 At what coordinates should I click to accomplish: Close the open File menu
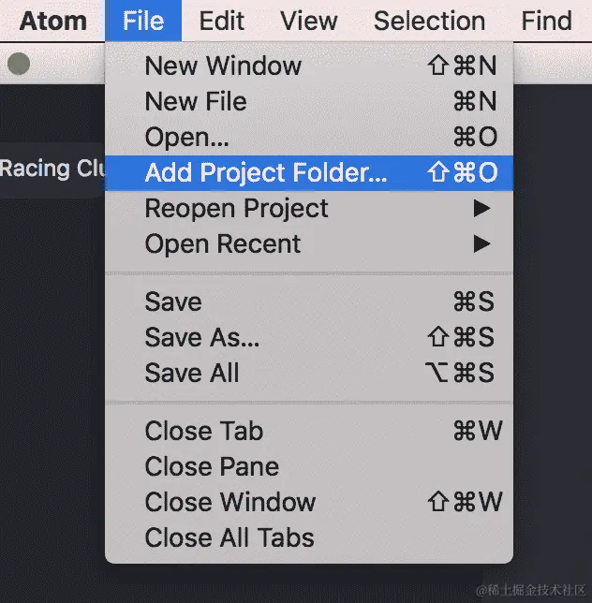[x=143, y=21]
